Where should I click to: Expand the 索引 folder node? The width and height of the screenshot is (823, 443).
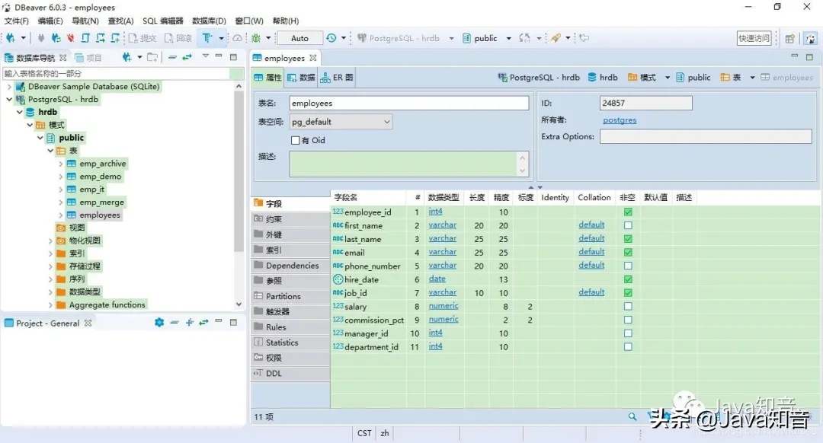(50, 253)
